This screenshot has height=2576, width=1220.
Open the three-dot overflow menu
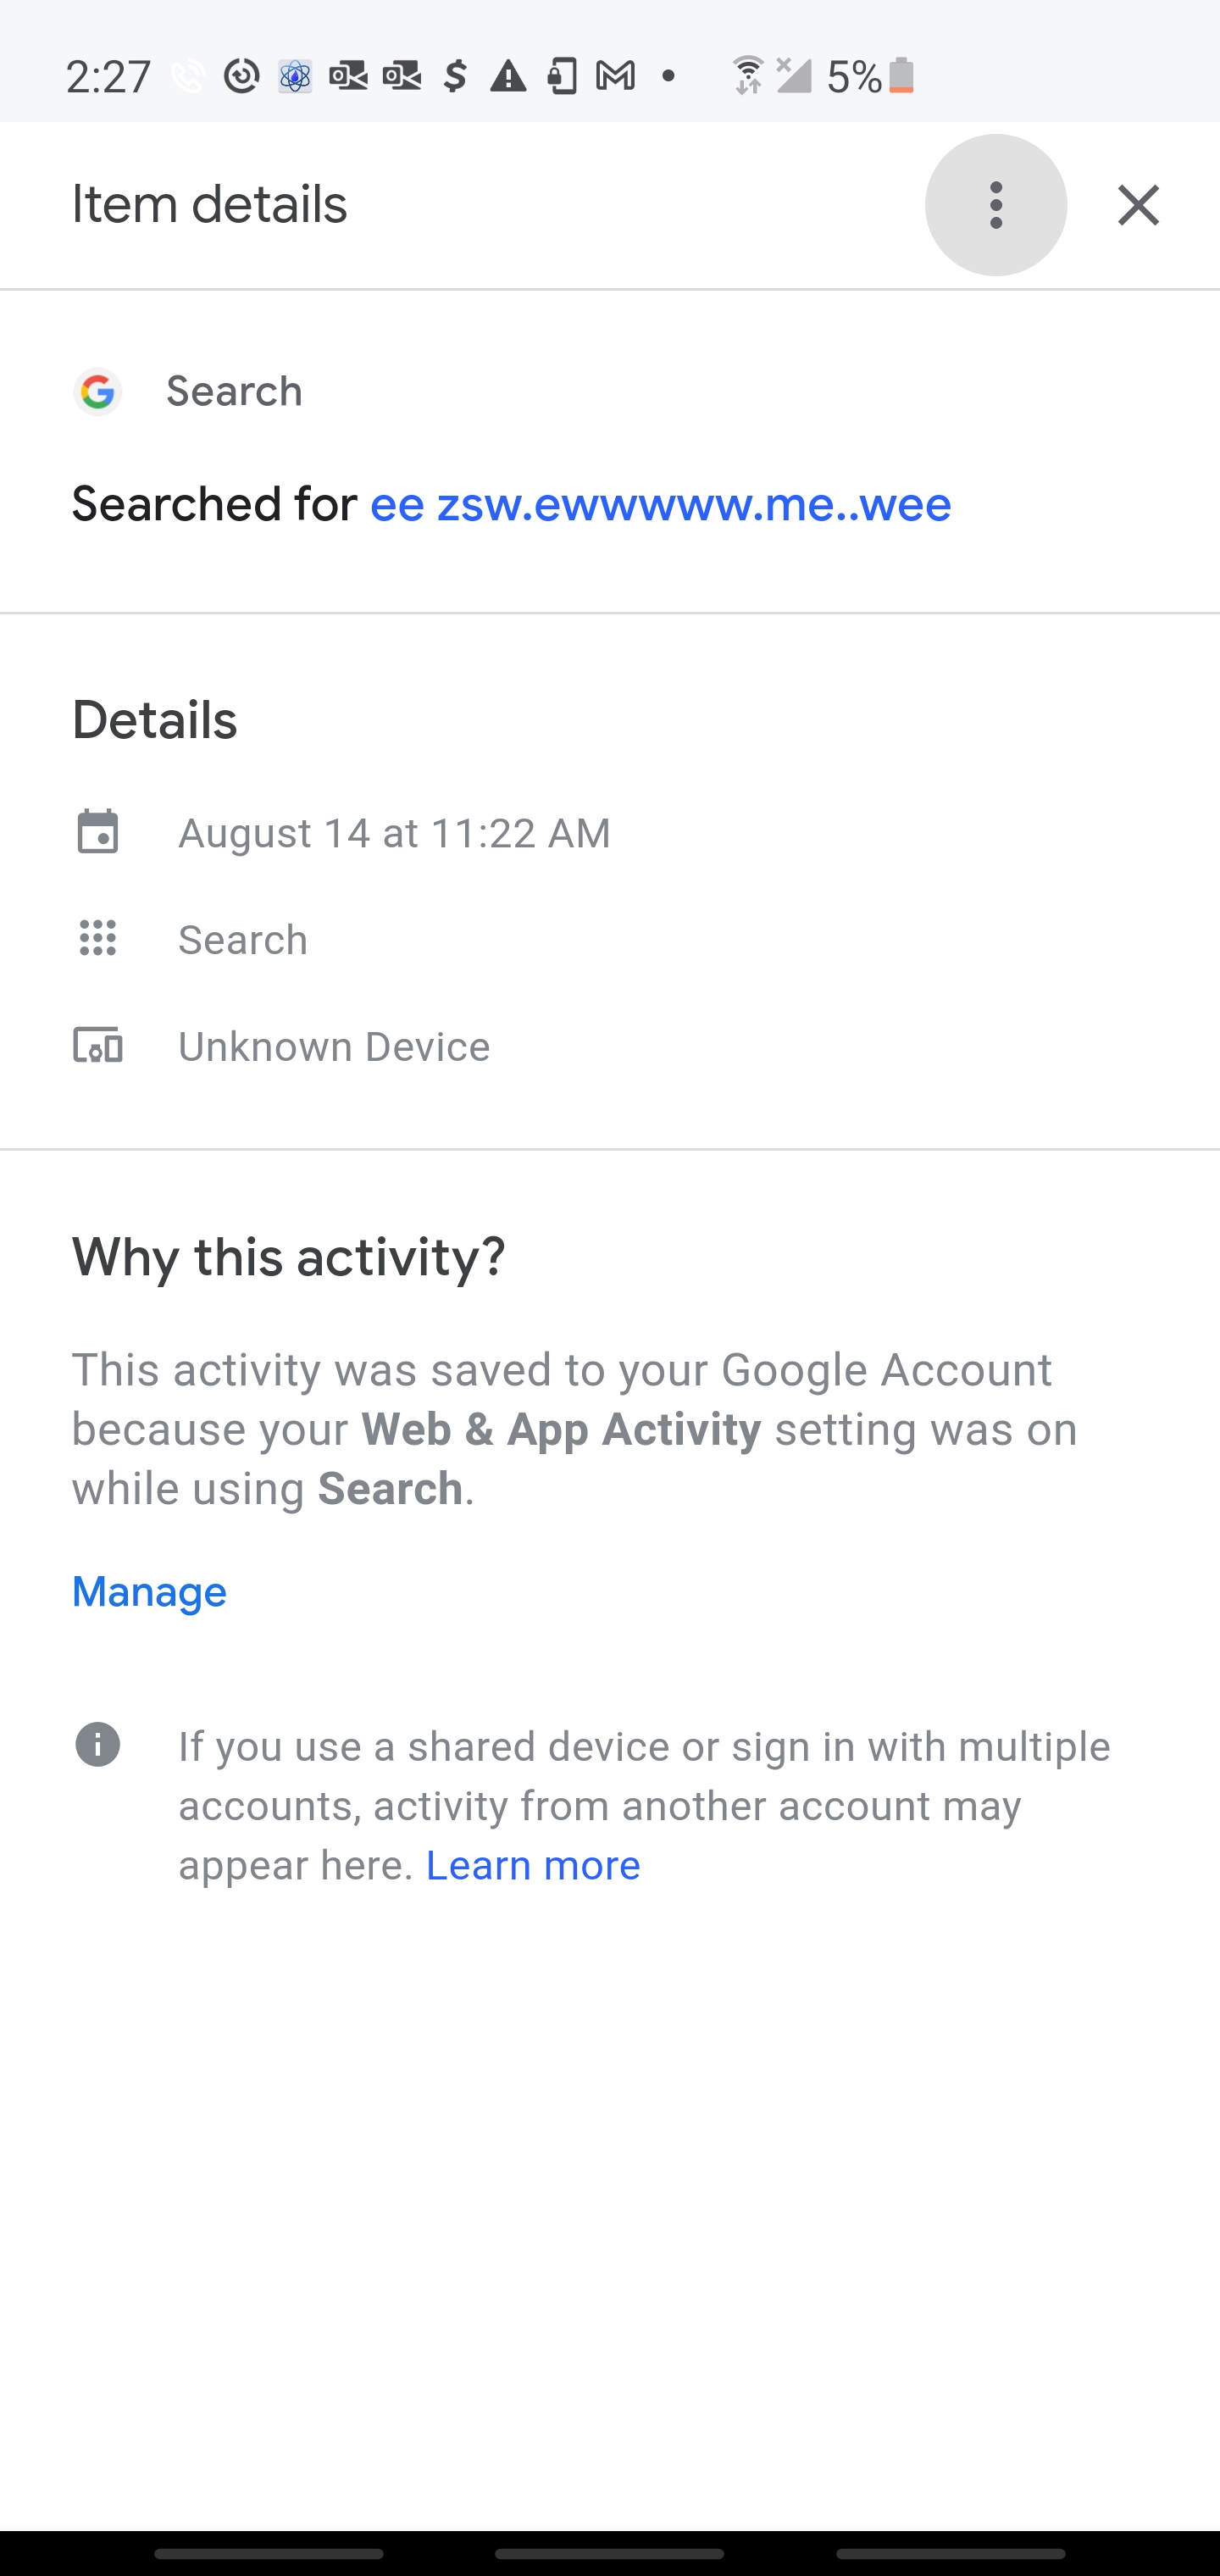coord(995,205)
